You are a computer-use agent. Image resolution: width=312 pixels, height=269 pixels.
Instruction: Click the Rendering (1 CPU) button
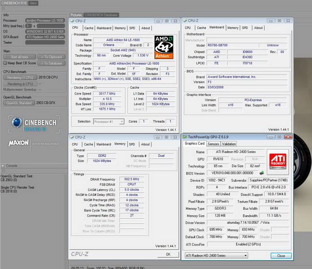(x=20, y=78)
